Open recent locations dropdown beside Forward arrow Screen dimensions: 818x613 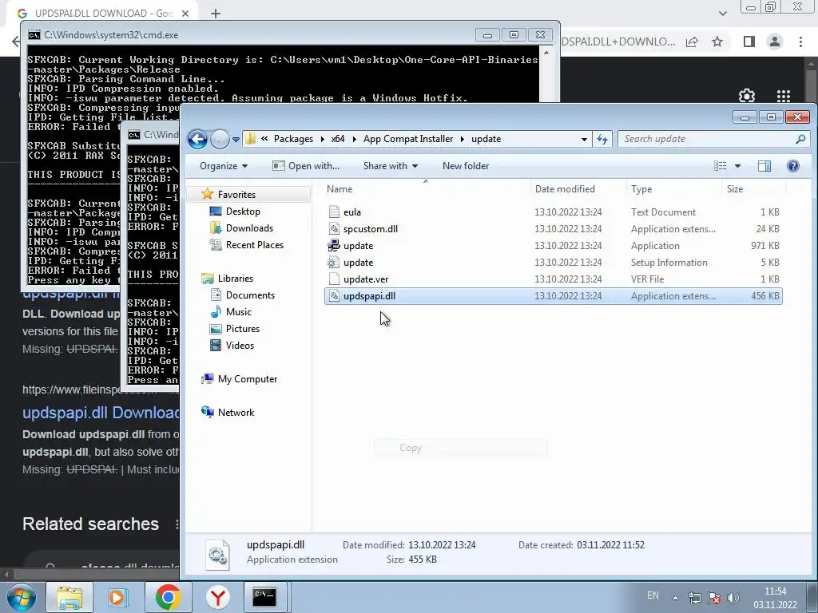236,139
